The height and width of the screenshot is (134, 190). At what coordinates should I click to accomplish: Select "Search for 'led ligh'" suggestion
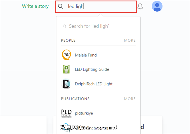[89, 26]
